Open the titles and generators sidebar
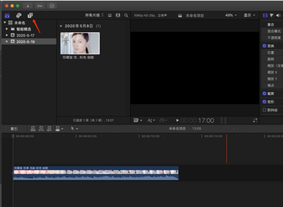Image resolution: width=283 pixels, height=207 pixels. (30, 15)
